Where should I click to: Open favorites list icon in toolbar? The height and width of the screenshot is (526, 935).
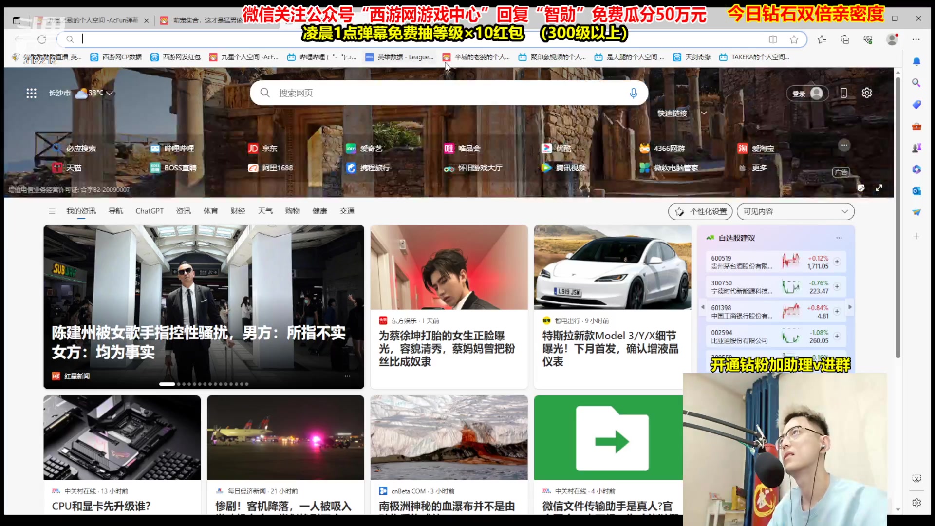pos(822,39)
